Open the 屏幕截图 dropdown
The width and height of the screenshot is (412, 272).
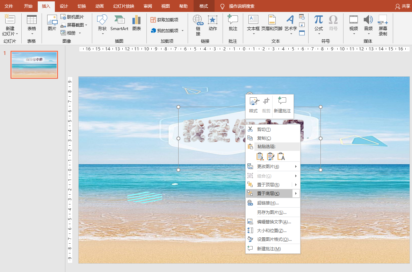pos(74,25)
